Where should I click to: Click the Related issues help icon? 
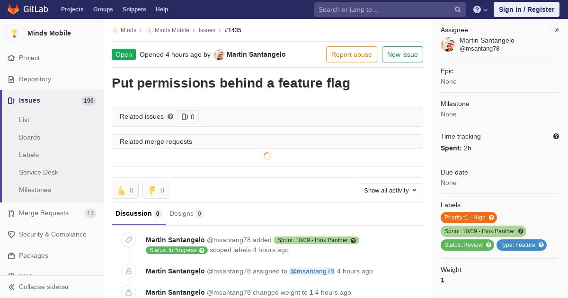point(170,116)
